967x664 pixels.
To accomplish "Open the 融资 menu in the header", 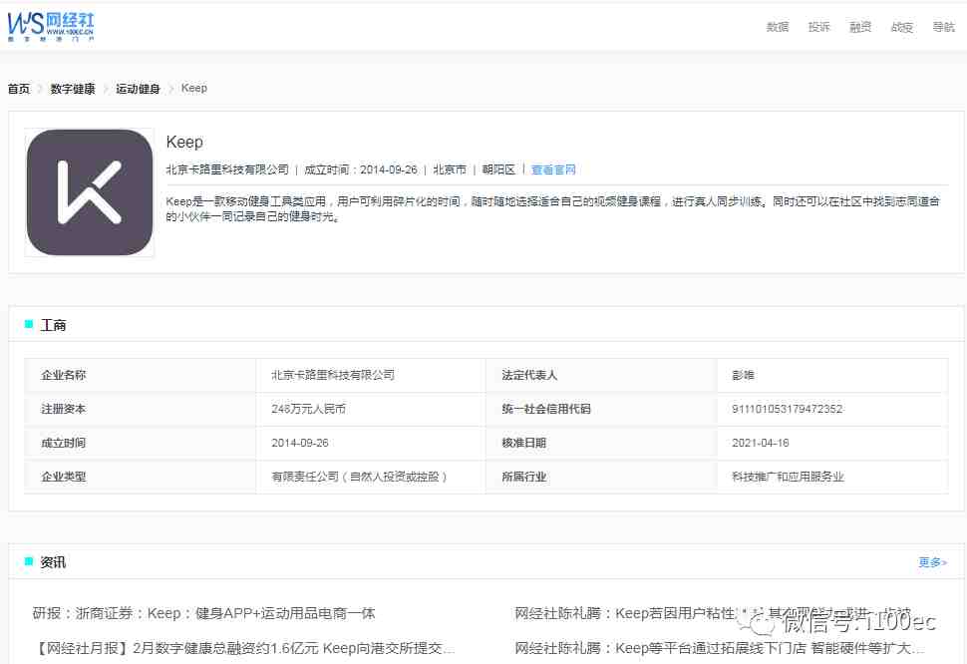I will point(860,27).
